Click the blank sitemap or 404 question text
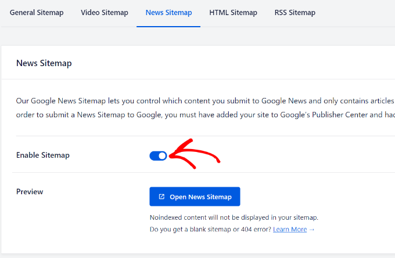Image resolution: width=395 pixels, height=258 pixels. click(x=210, y=229)
